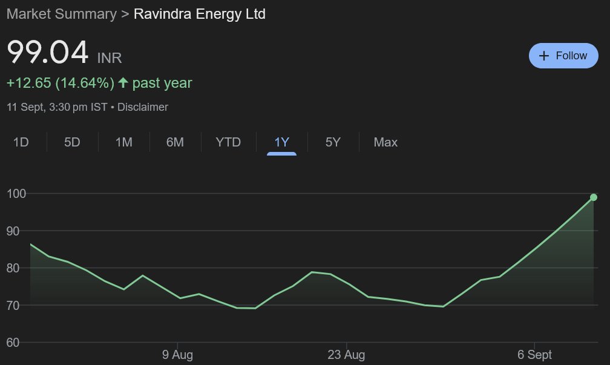This screenshot has width=610, height=365.
Task: Click the 99.04 price value
Action: [48, 52]
